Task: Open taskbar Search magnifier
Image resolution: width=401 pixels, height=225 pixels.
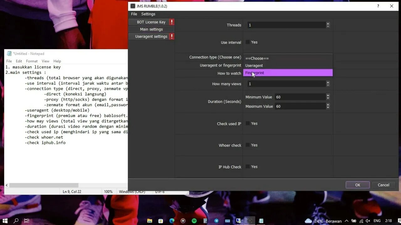Action: click(16, 221)
